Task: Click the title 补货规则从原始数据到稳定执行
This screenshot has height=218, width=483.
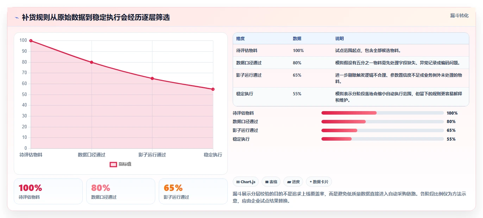Action: tap(96, 17)
